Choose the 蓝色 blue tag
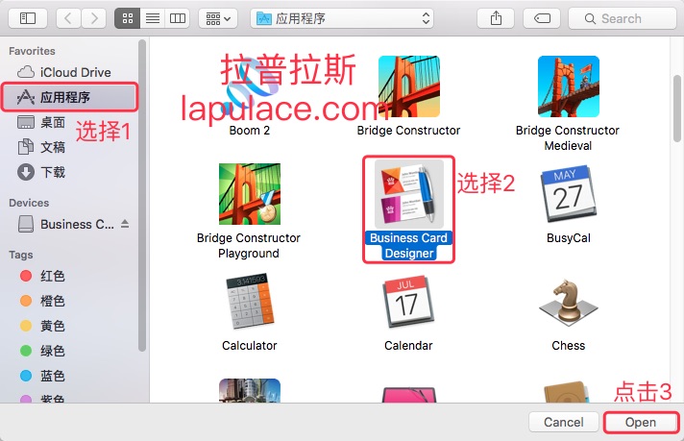Viewport: 684px width, 441px height. coord(42,376)
